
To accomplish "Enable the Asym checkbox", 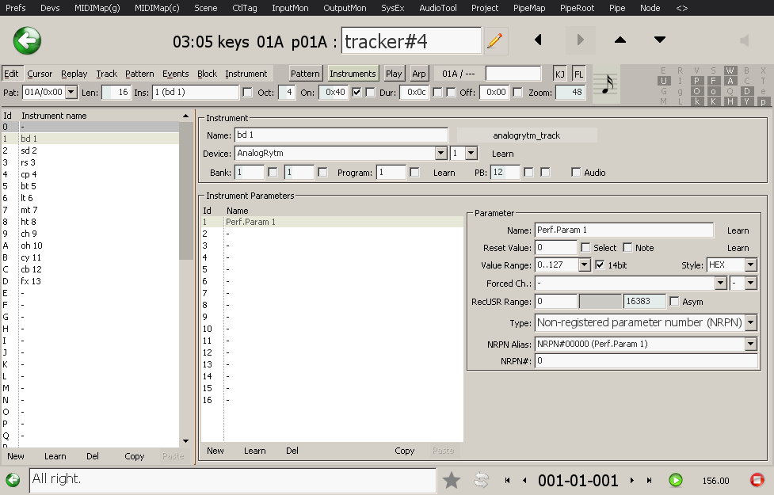I will click(x=674, y=302).
